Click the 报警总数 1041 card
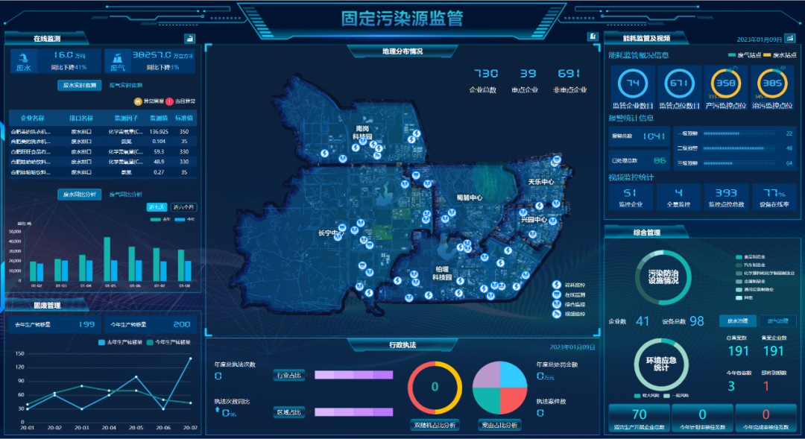The height and width of the screenshot is (439, 805). 640,136
